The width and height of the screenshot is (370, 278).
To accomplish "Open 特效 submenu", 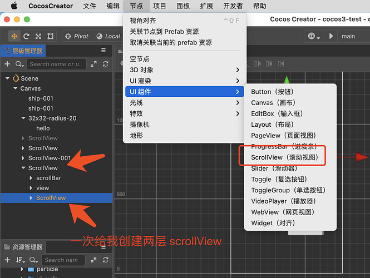I will (x=185, y=113).
